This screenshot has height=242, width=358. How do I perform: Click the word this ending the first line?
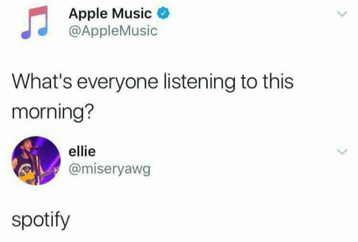coord(278,81)
